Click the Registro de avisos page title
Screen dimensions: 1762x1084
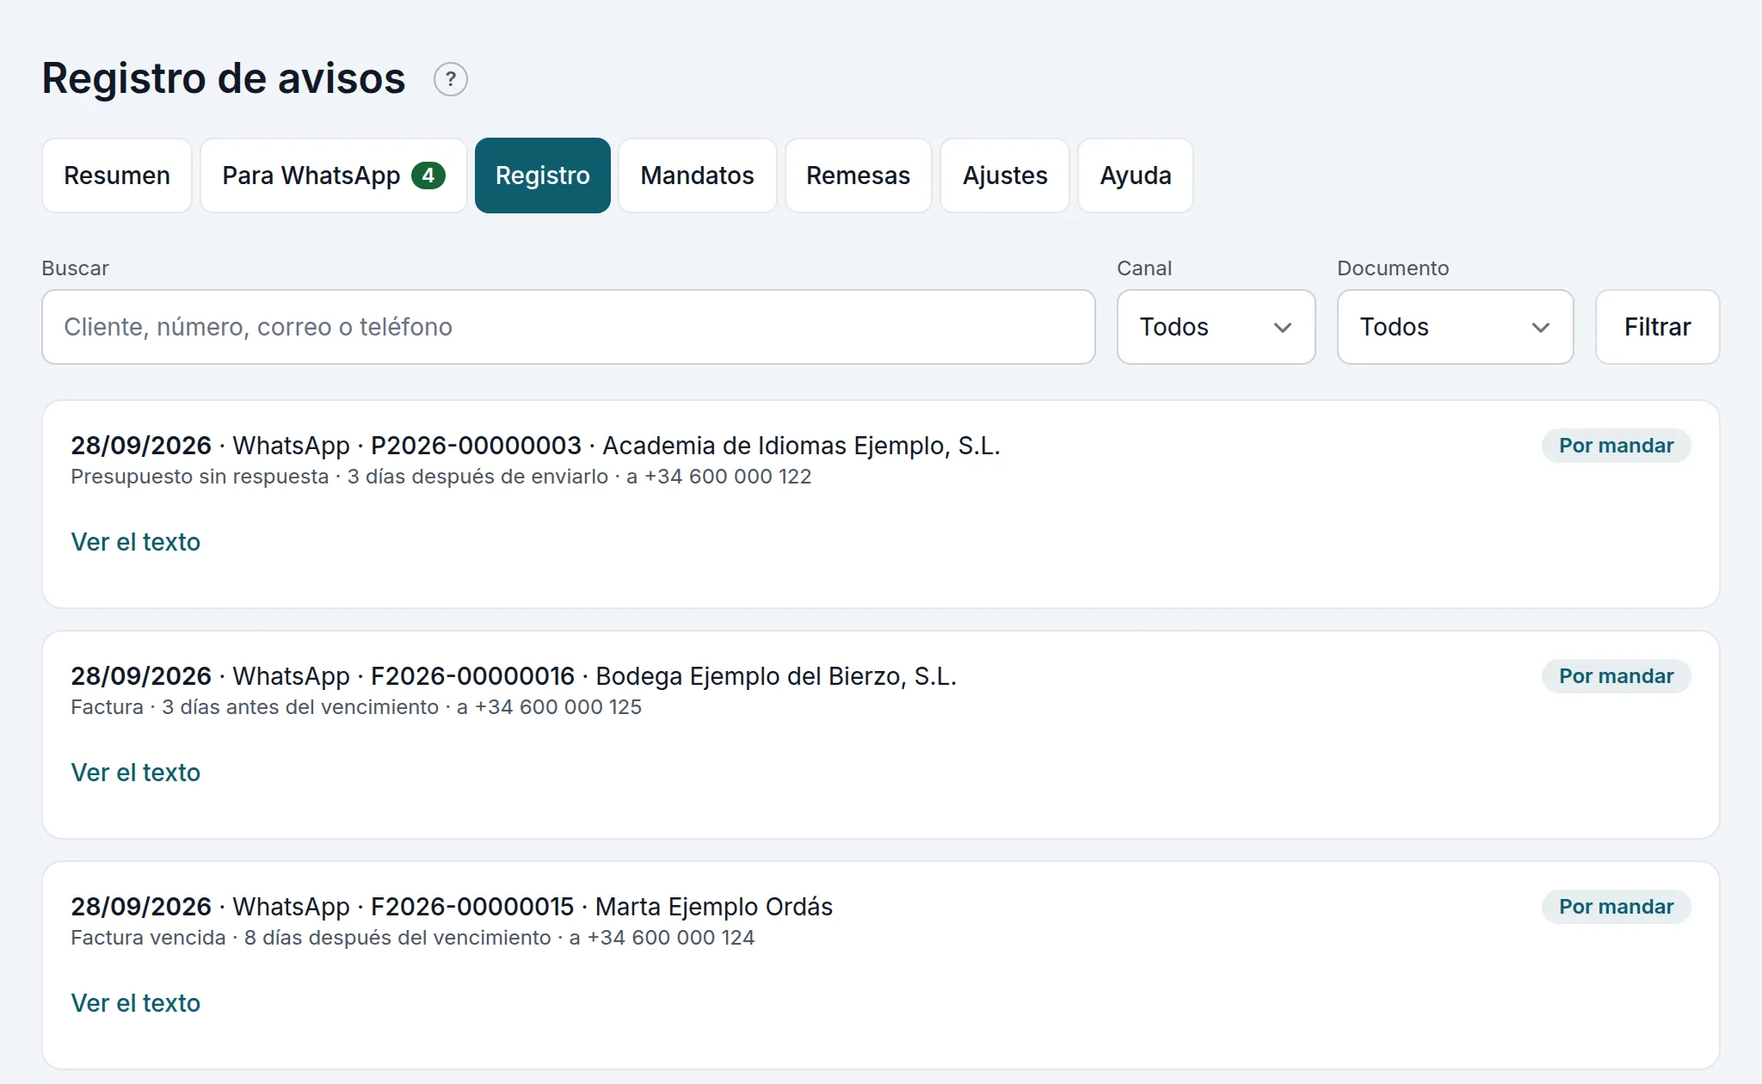coord(224,79)
